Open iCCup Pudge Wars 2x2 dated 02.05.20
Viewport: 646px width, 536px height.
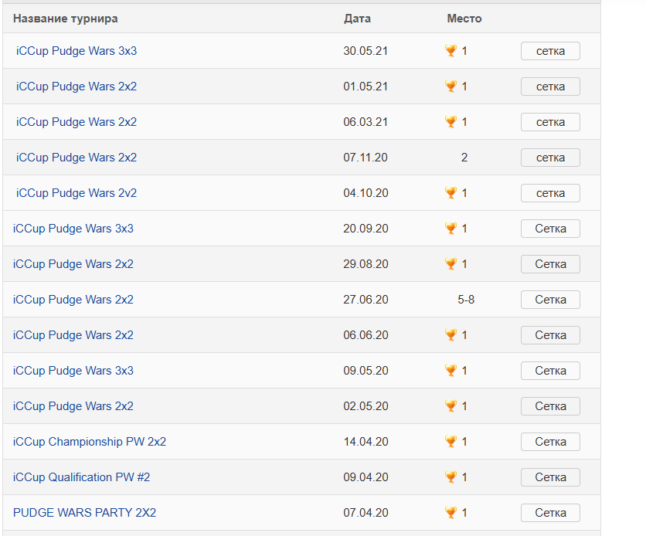pos(73,406)
